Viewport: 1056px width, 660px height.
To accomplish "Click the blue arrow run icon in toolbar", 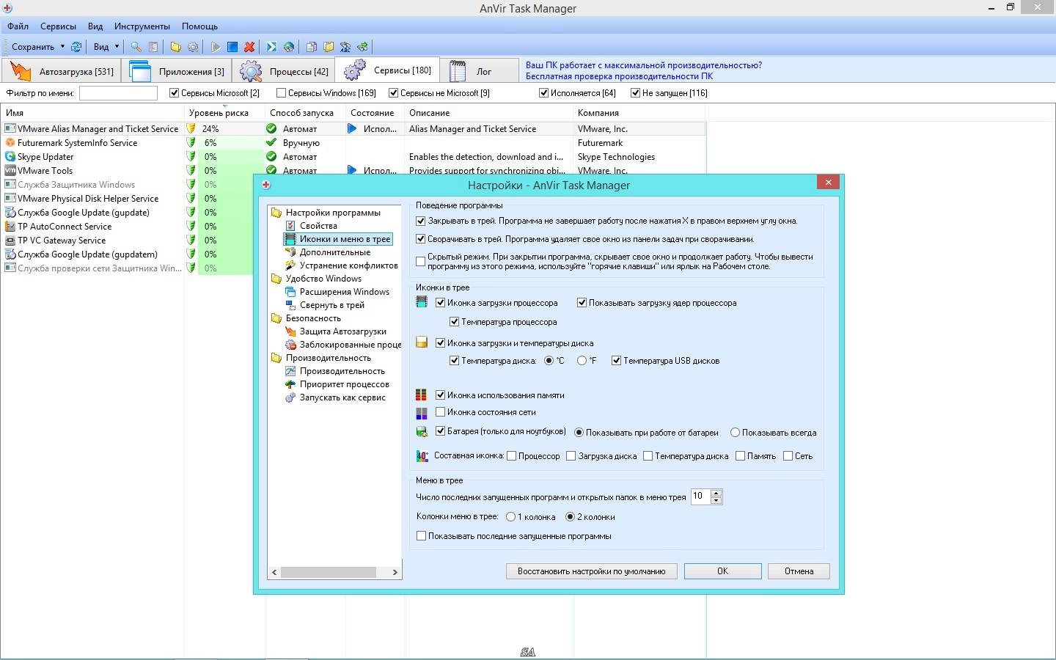I will [x=271, y=46].
